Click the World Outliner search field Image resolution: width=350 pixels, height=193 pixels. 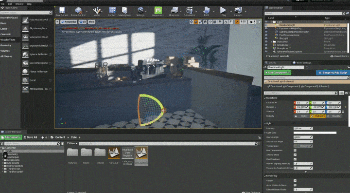point(304,13)
